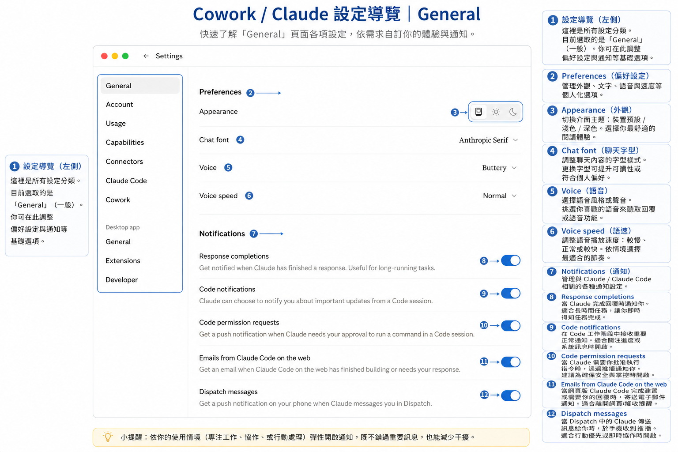Screen dimensions: 678x452
Task: Go to Usage settings
Action: 116,124
